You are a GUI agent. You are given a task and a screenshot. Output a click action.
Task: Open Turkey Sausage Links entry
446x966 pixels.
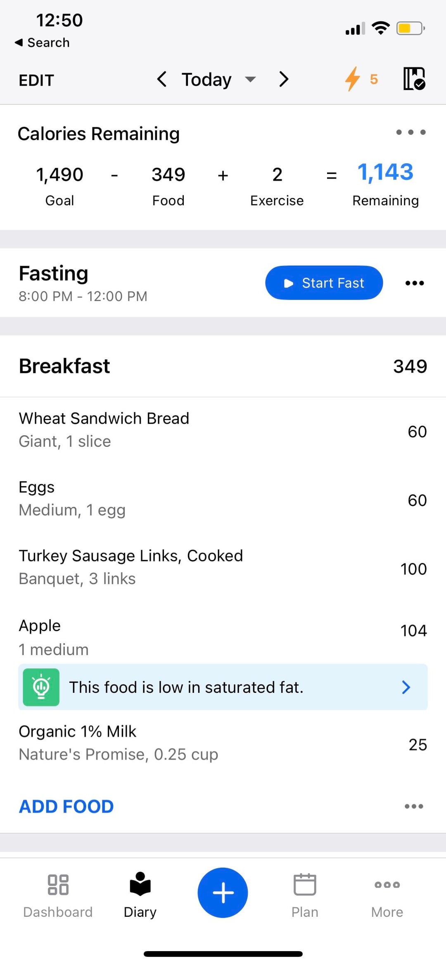131,567
